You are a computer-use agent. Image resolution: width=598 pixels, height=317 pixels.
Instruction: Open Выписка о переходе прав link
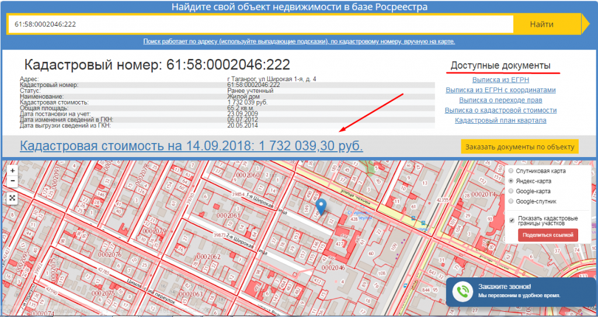click(x=500, y=100)
